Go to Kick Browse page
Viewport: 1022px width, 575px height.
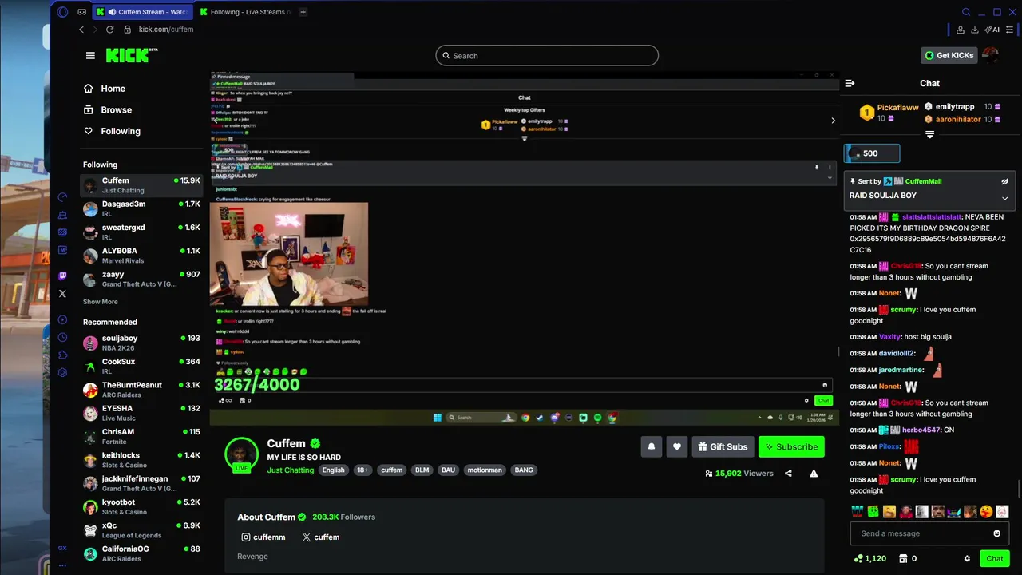[x=107, y=110]
